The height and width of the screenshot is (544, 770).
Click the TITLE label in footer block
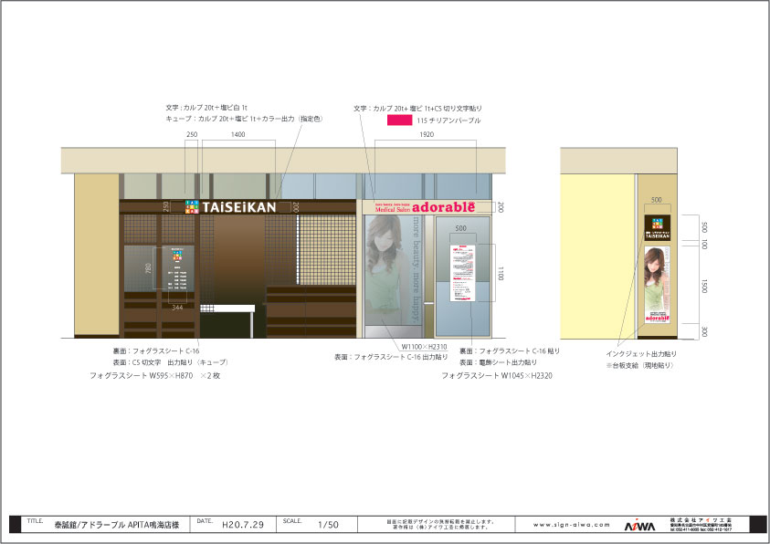[x=35, y=520]
